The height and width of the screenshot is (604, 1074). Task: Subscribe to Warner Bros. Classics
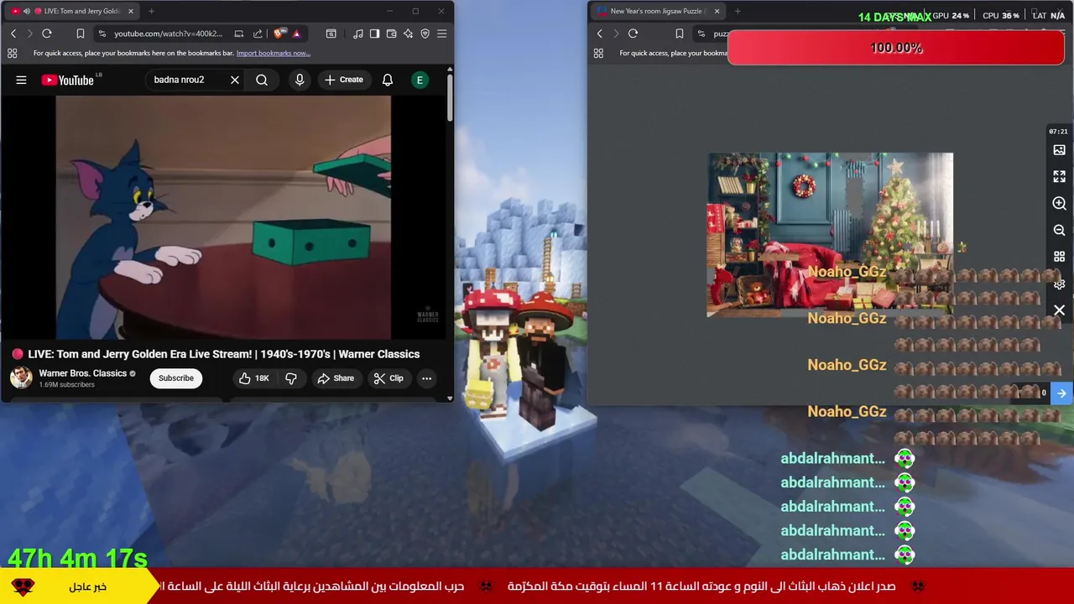176,378
